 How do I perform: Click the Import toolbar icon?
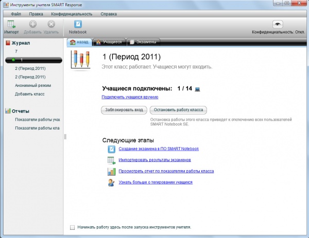(x=11, y=24)
